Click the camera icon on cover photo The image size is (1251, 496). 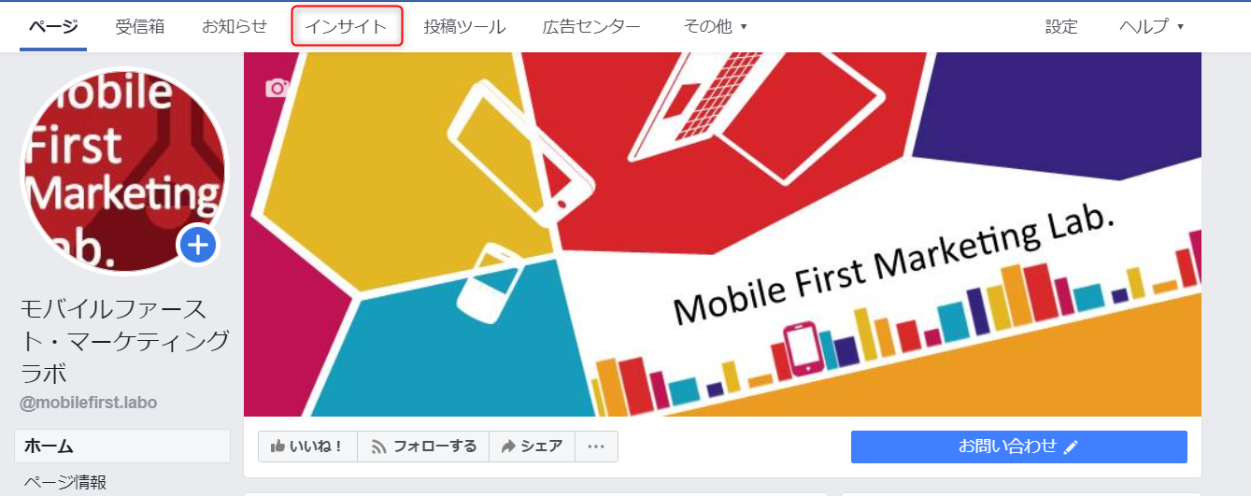coord(277,88)
